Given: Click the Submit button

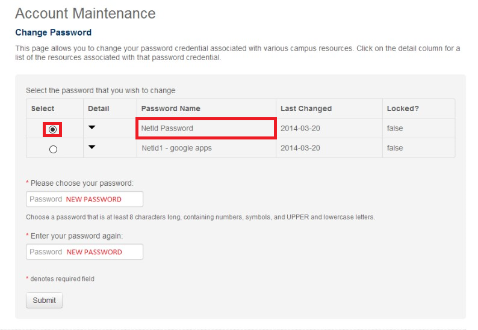Looking at the screenshot, I should pos(44,300).
